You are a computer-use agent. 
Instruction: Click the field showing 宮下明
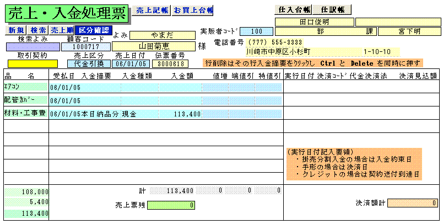409,31
